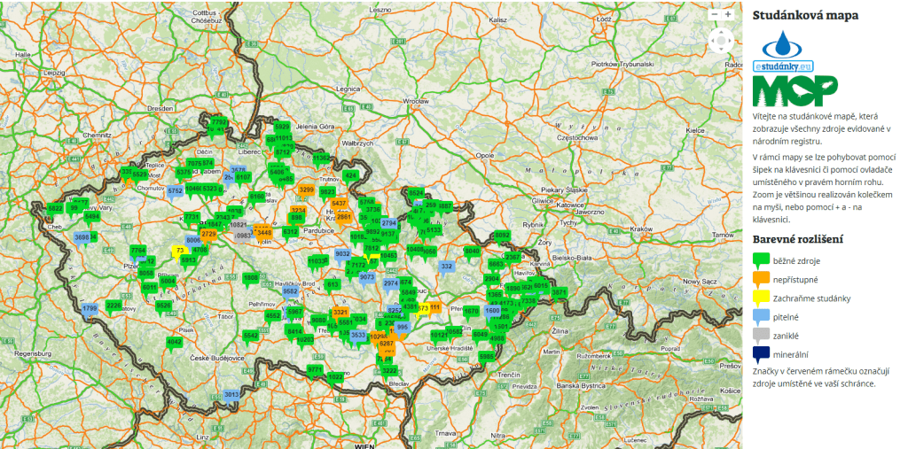The height and width of the screenshot is (449, 908).
Task: Open green marker 5985 near Trenčín
Action: 487,357
